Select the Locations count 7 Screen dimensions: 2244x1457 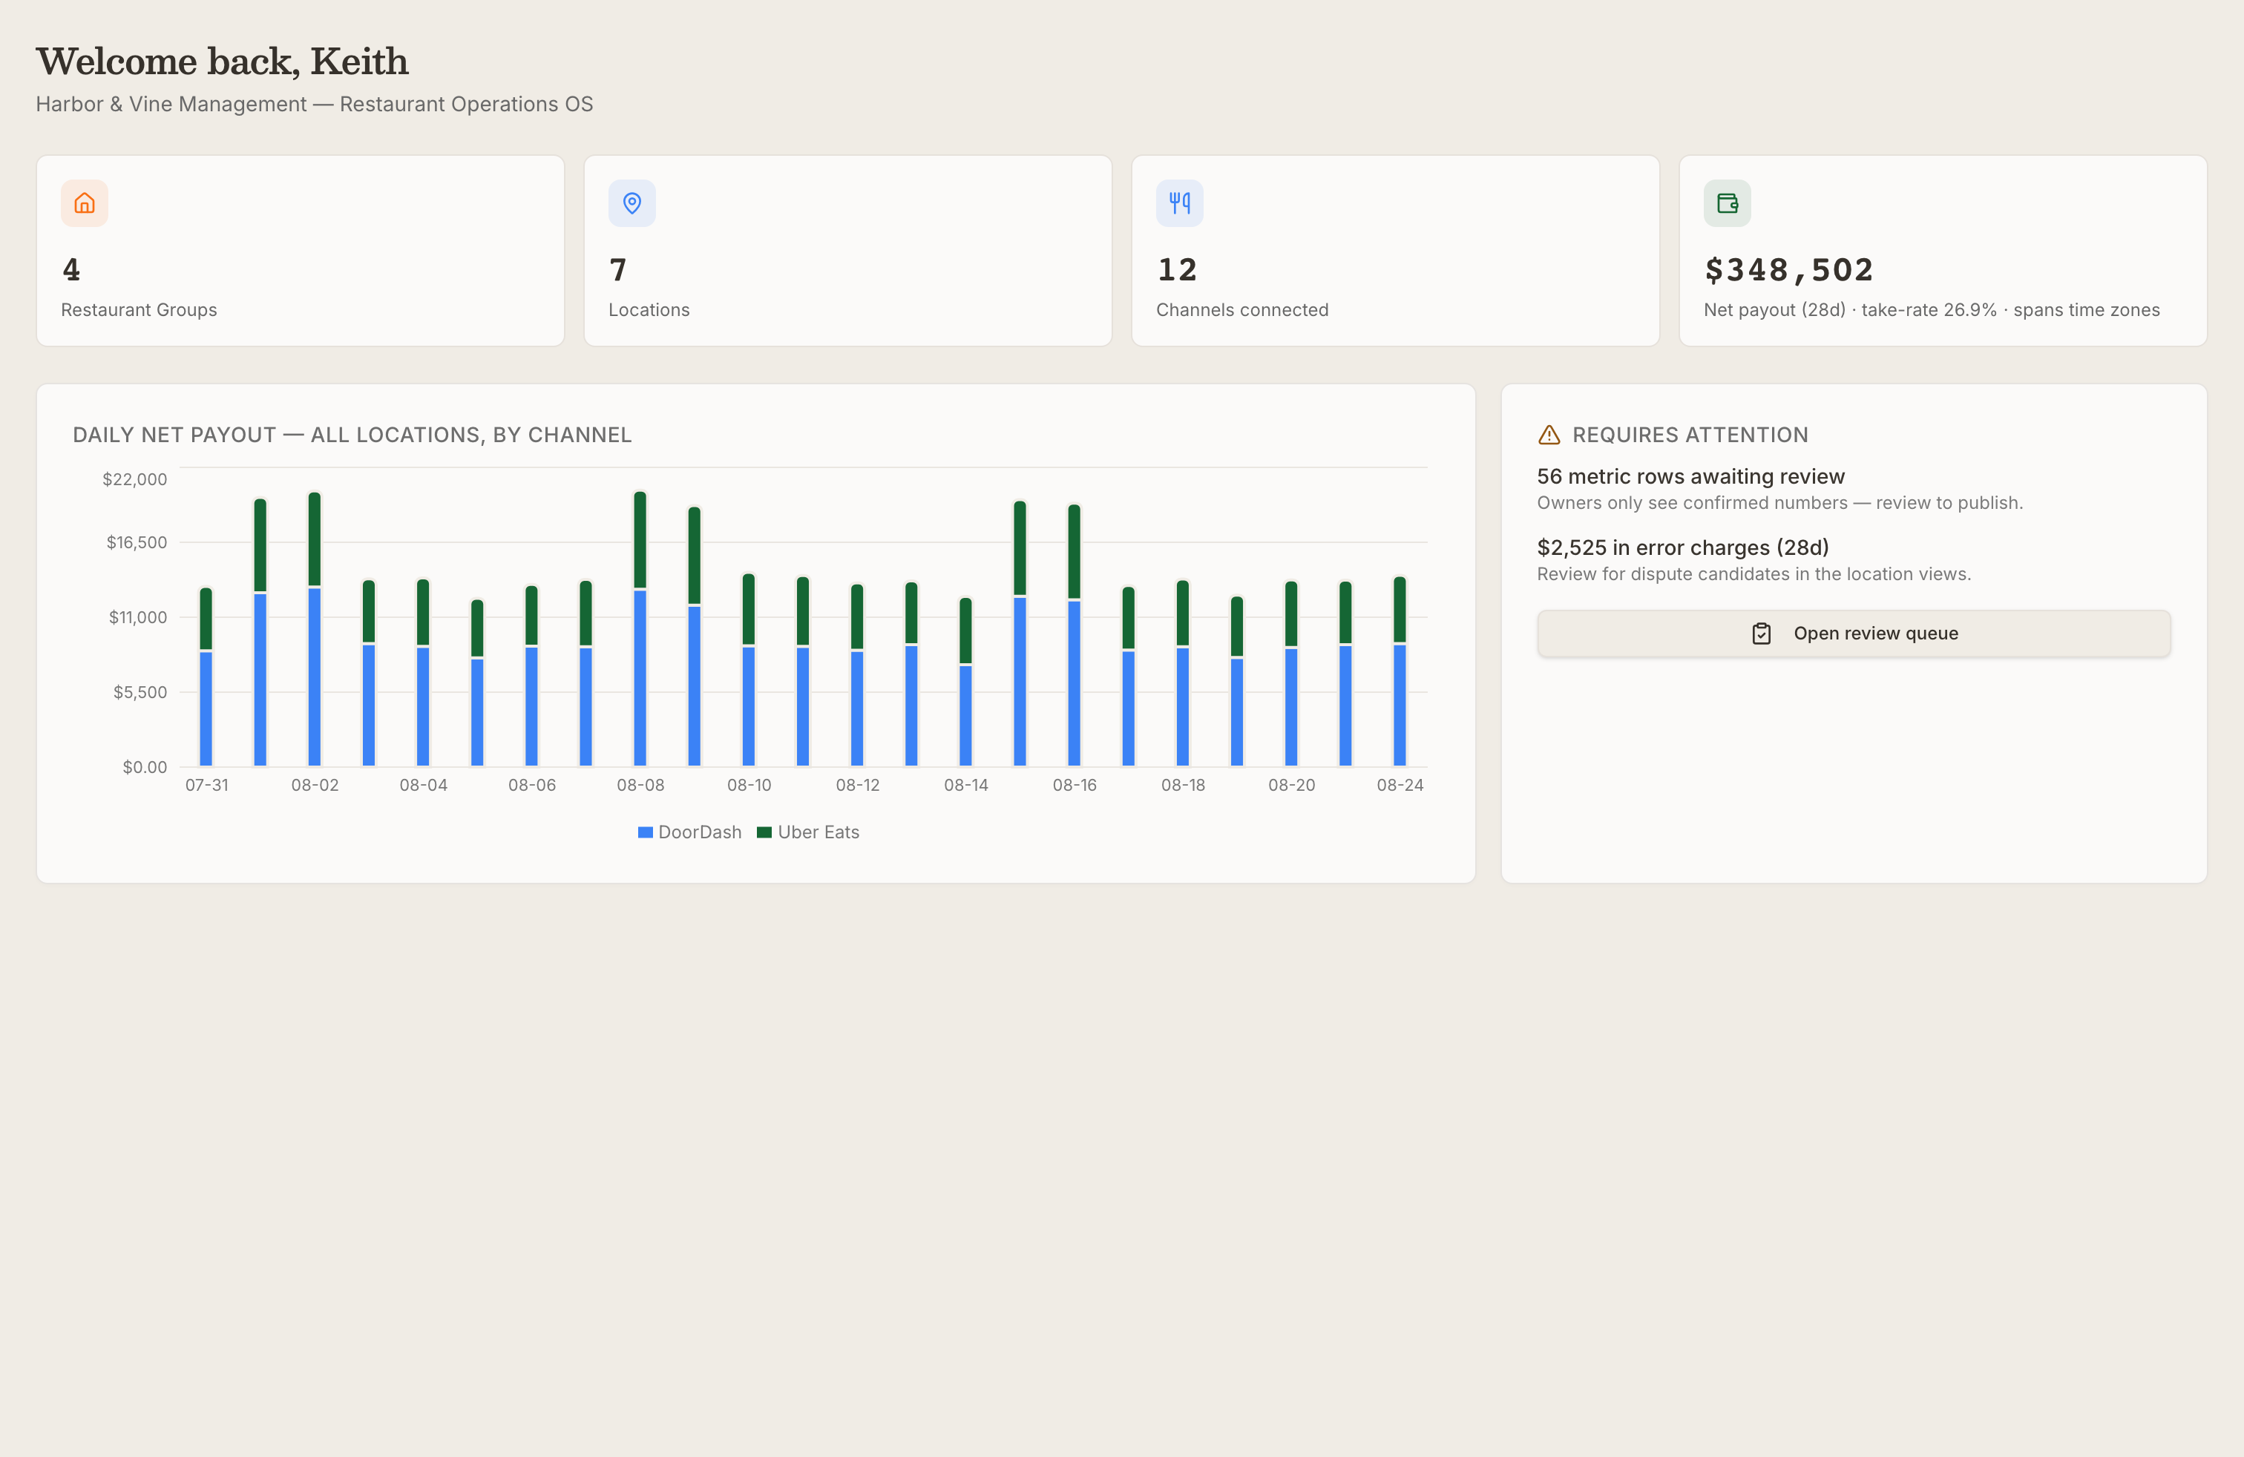coord(619,271)
